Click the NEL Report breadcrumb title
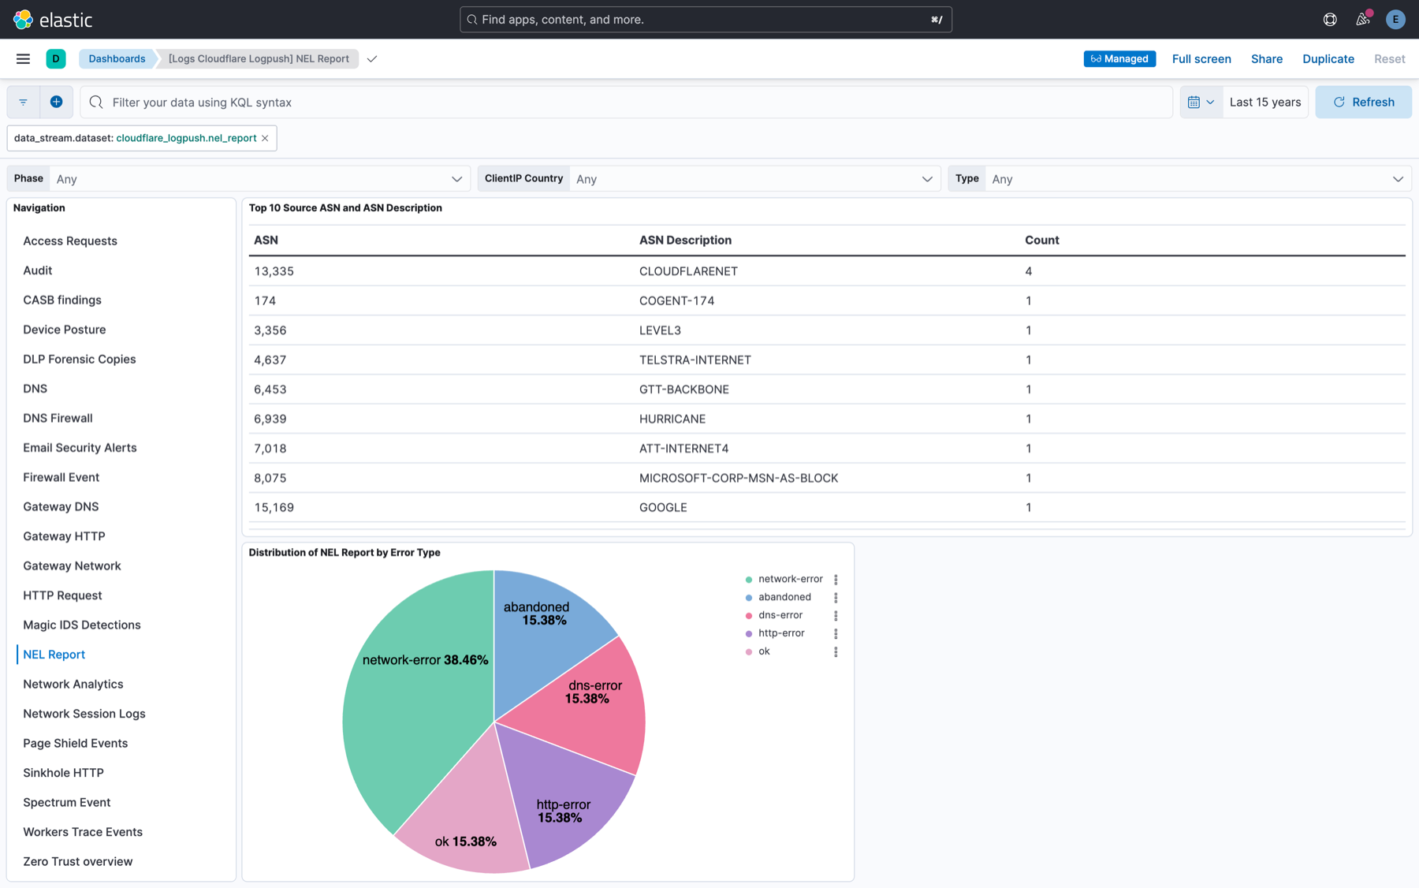The image size is (1419, 888). pyautogui.click(x=259, y=58)
